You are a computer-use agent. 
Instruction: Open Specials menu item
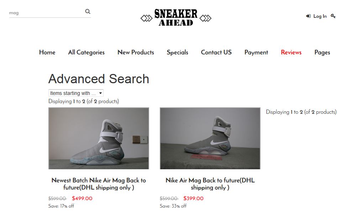click(x=178, y=52)
